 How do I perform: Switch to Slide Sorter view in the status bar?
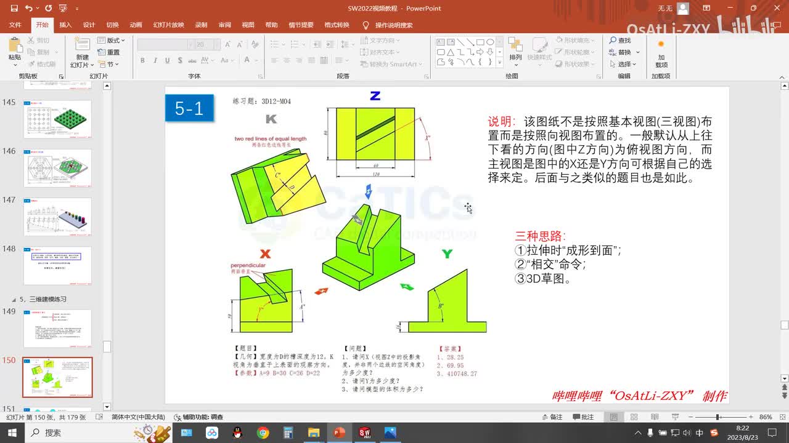coord(633,417)
